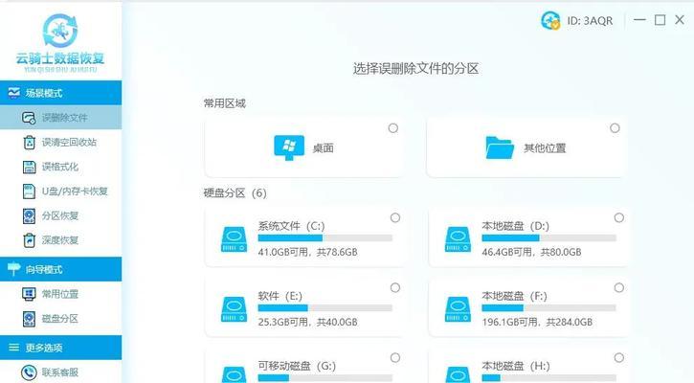Click the 场景模式 header icon
The height and width of the screenshot is (383, 694).
(x=14, y=93)
